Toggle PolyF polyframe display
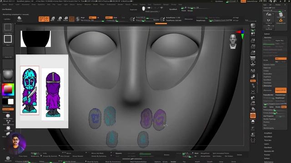 click(253, 116)
